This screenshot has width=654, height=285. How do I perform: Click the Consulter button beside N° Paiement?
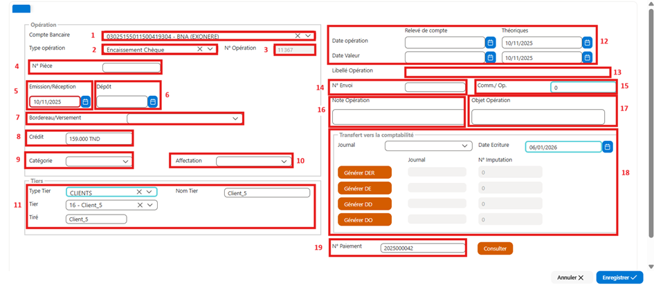pos(495,248)
